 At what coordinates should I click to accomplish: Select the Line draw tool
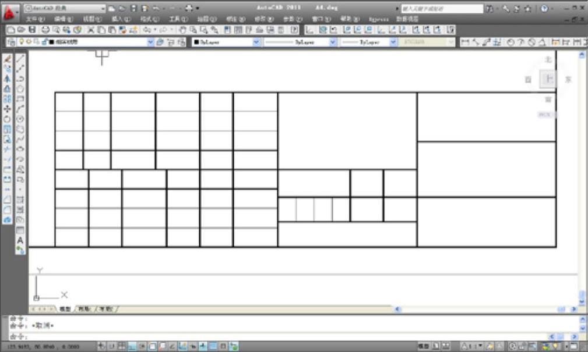[x=20, y=59]
